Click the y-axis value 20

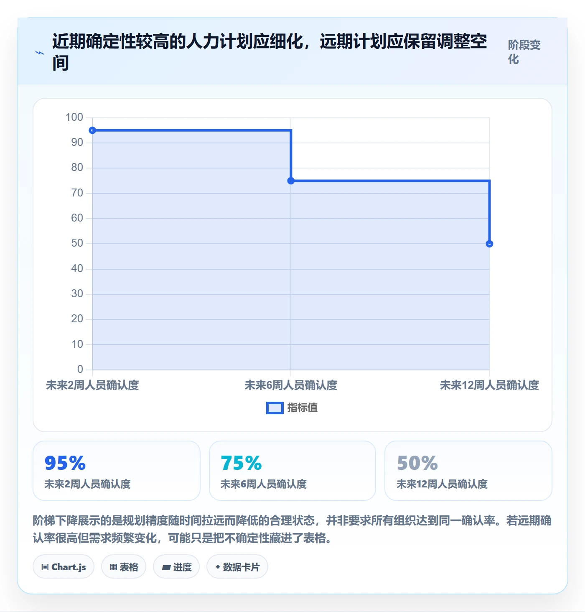[x=77, y=319]
